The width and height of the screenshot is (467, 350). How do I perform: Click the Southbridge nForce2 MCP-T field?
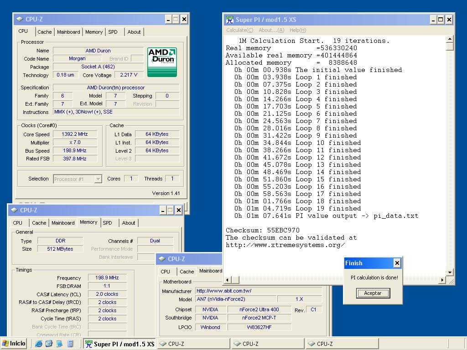tap(259, 318)
